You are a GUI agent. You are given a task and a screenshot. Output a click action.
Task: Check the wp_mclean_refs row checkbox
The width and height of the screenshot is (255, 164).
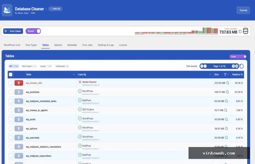point(10,83)
